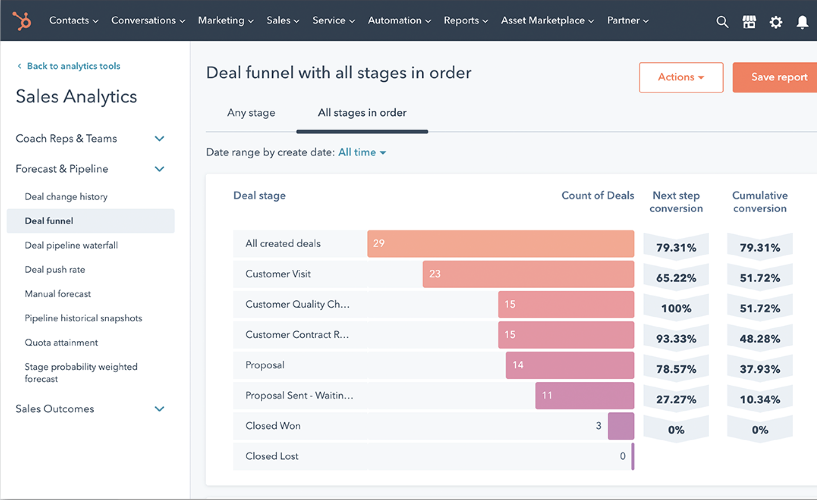
Task: Open the settings gear icon
Action: click(776, 22)
